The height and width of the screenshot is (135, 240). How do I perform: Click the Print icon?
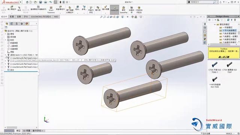click(45, 2)
